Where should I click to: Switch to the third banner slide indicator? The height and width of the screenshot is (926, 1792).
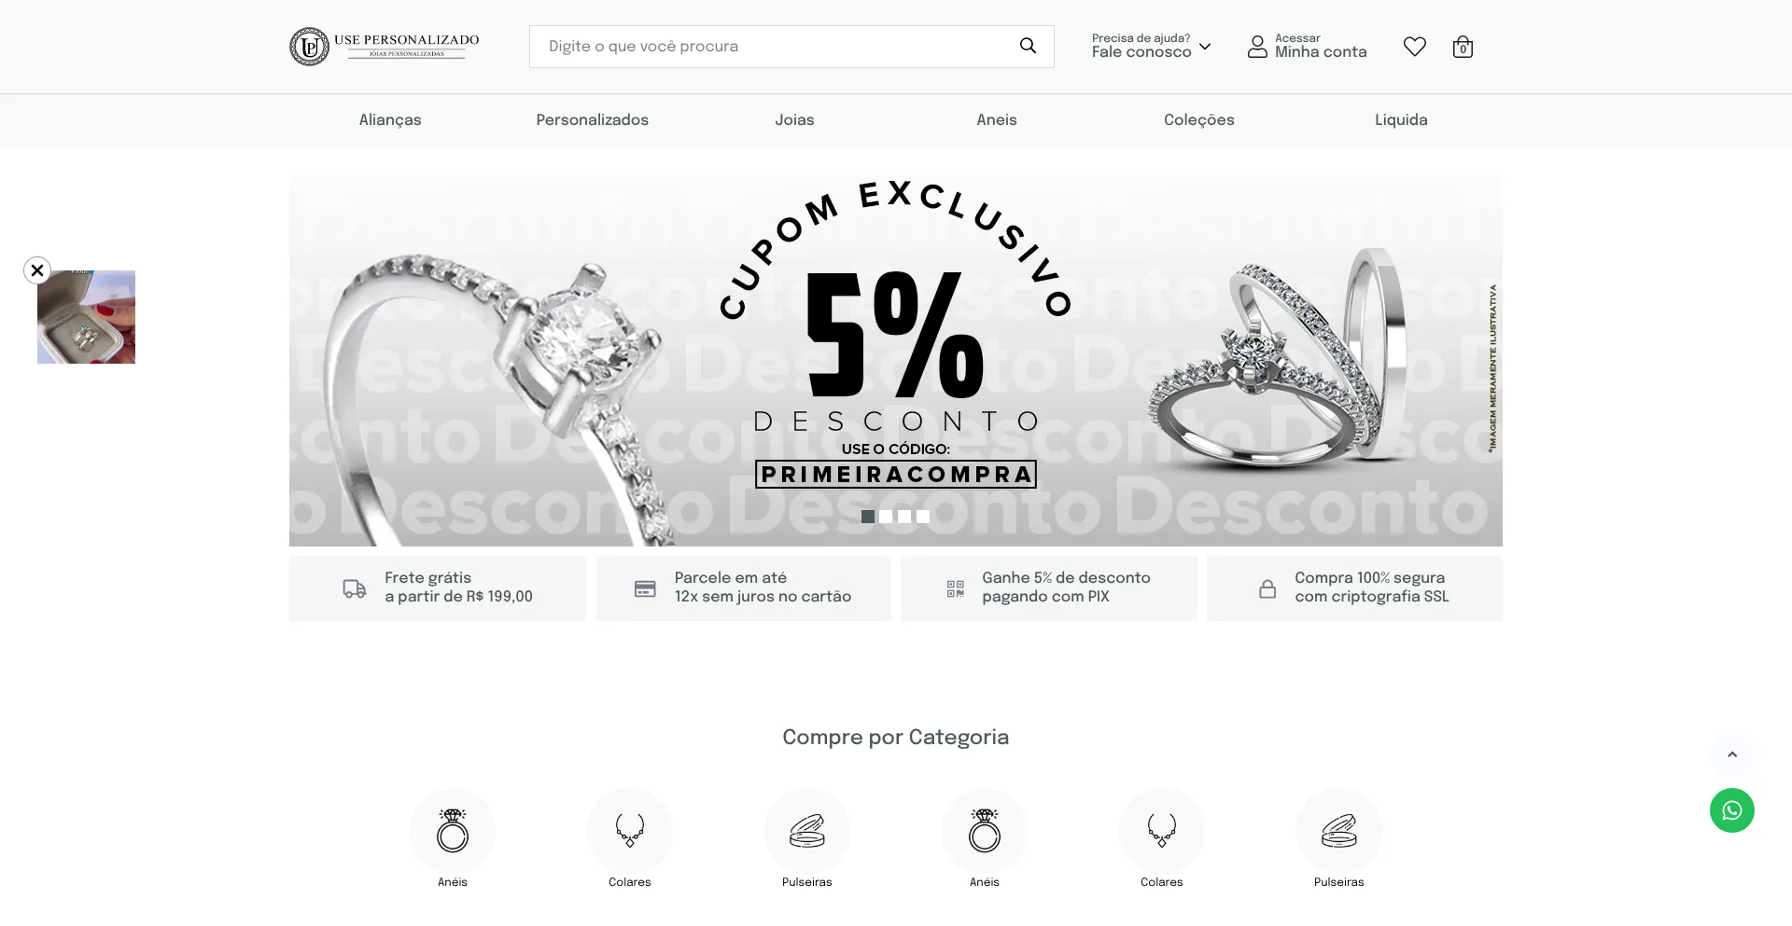(904, 517)
